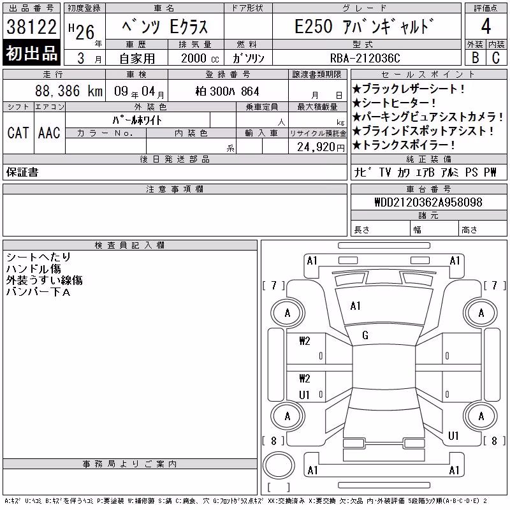
Task: Select lot number 38122
Action: point(31,27)
